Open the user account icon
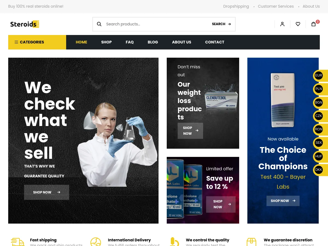The image size is (328, 246). point(282,24)
